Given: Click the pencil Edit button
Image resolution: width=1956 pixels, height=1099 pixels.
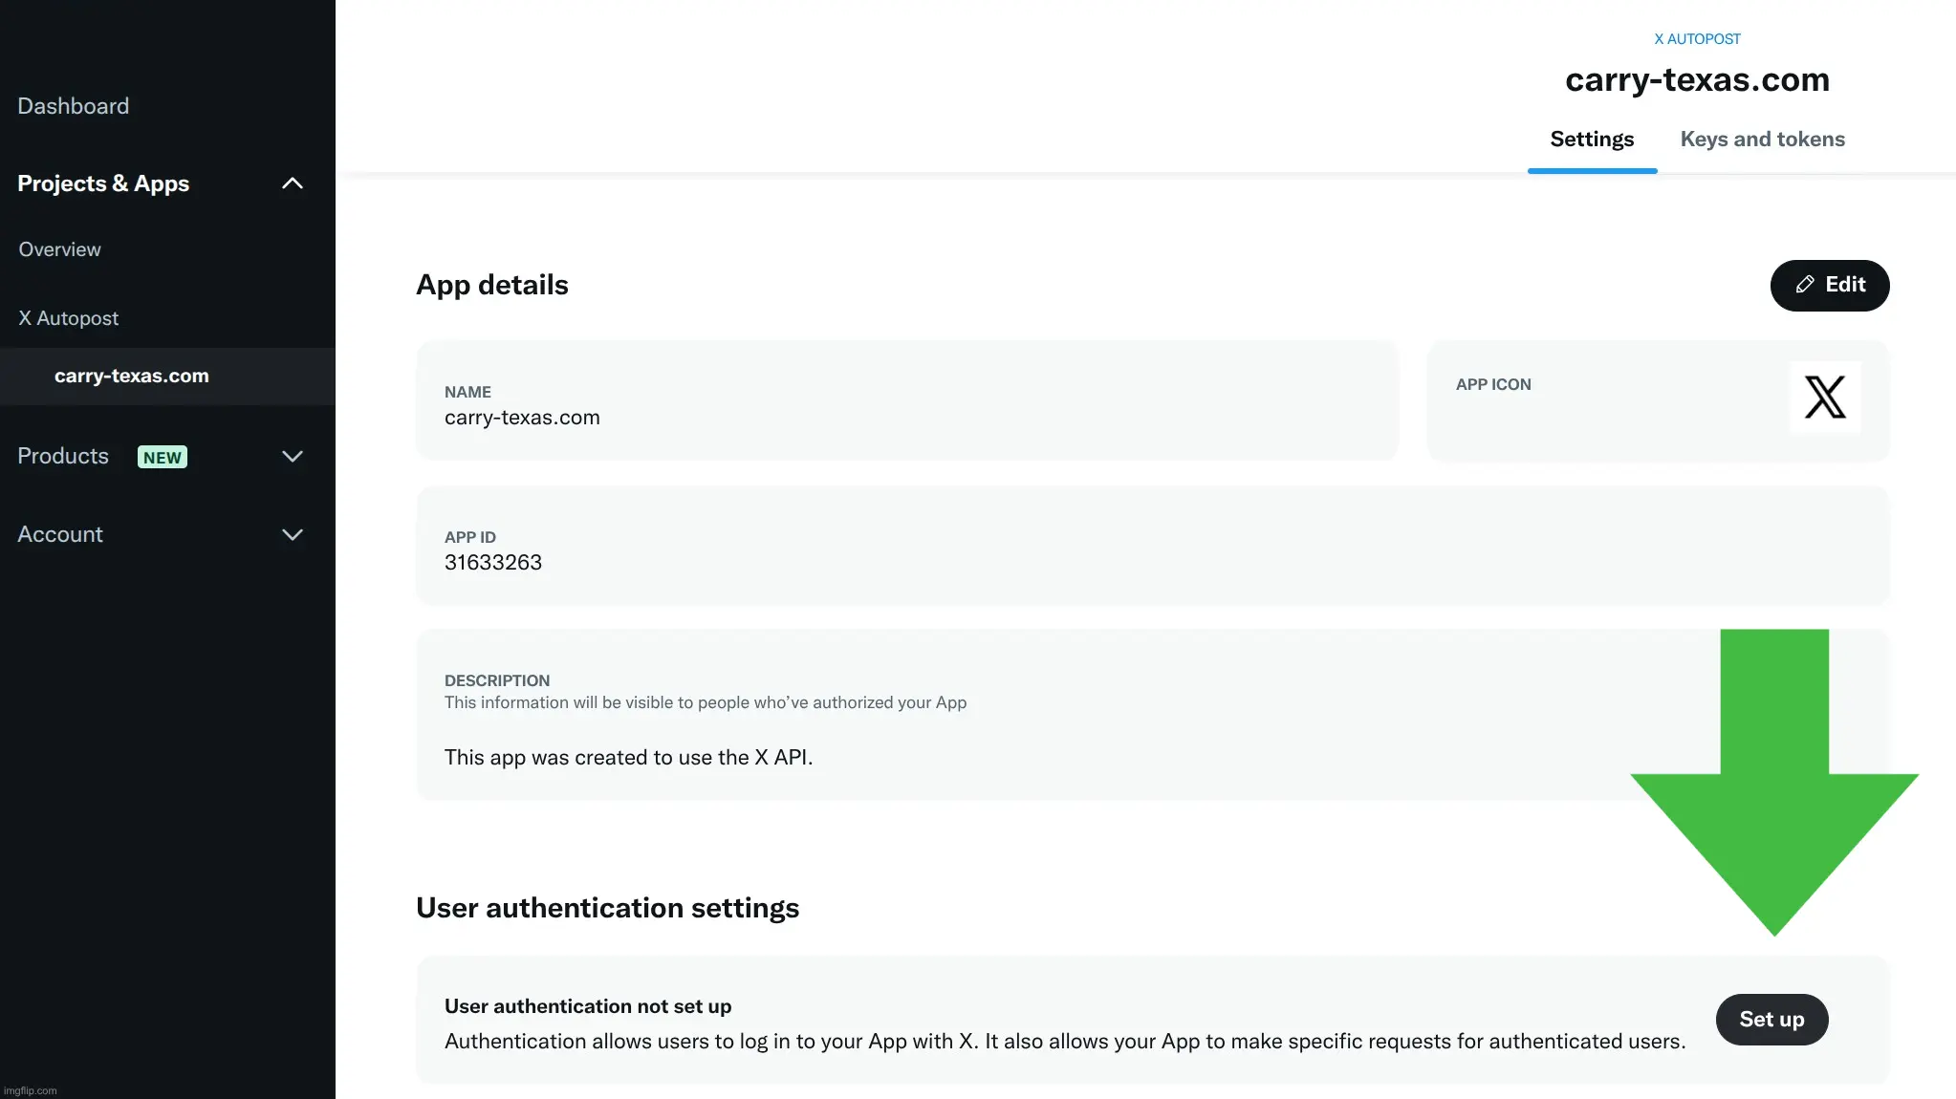Looking at the screenshot, I should point(1829,285).
